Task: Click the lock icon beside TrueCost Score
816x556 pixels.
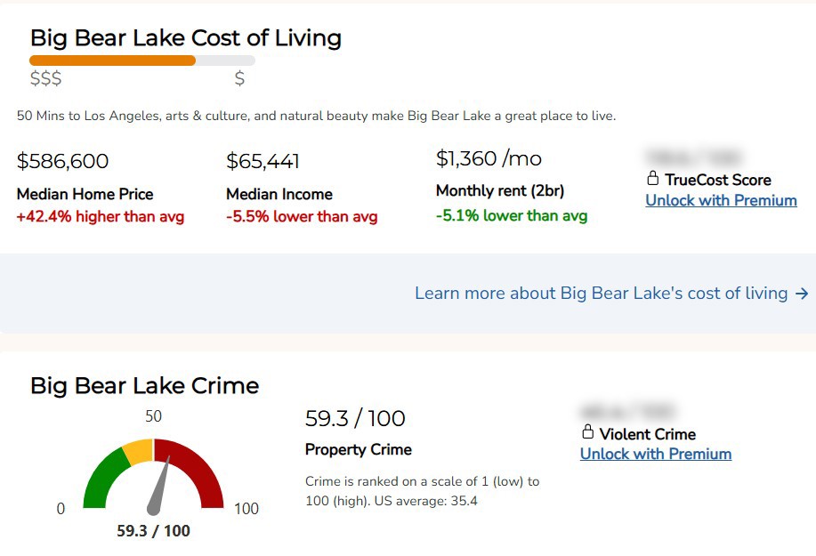Action: pyautogui.click(x=652, y=179)
